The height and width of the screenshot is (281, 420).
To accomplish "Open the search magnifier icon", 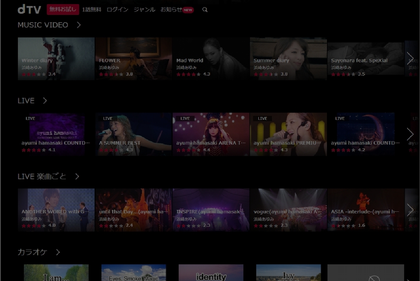I will click(x=205, y=10).
